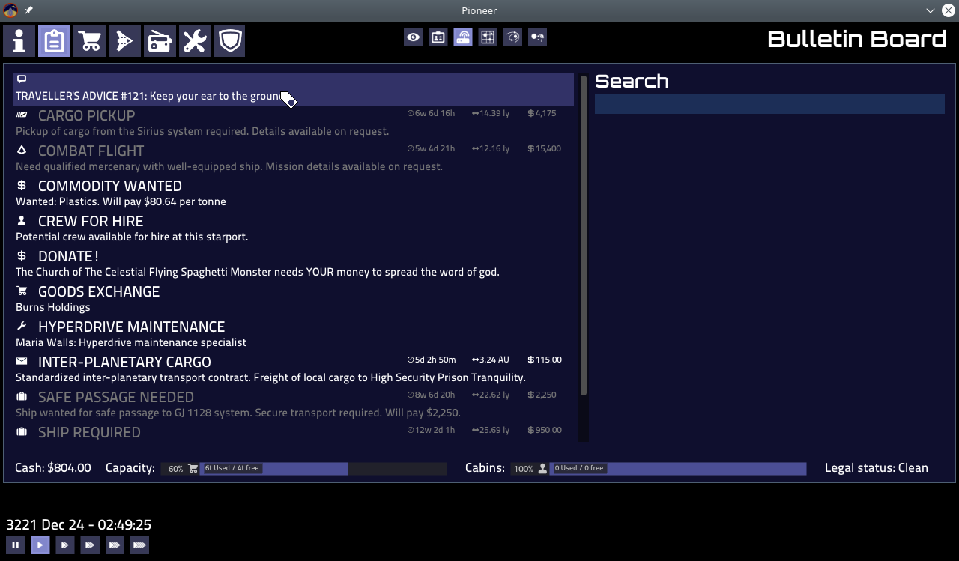Set time to normal play speed
Viewport: 959px width, 561px height.
[x=40, y=545]
